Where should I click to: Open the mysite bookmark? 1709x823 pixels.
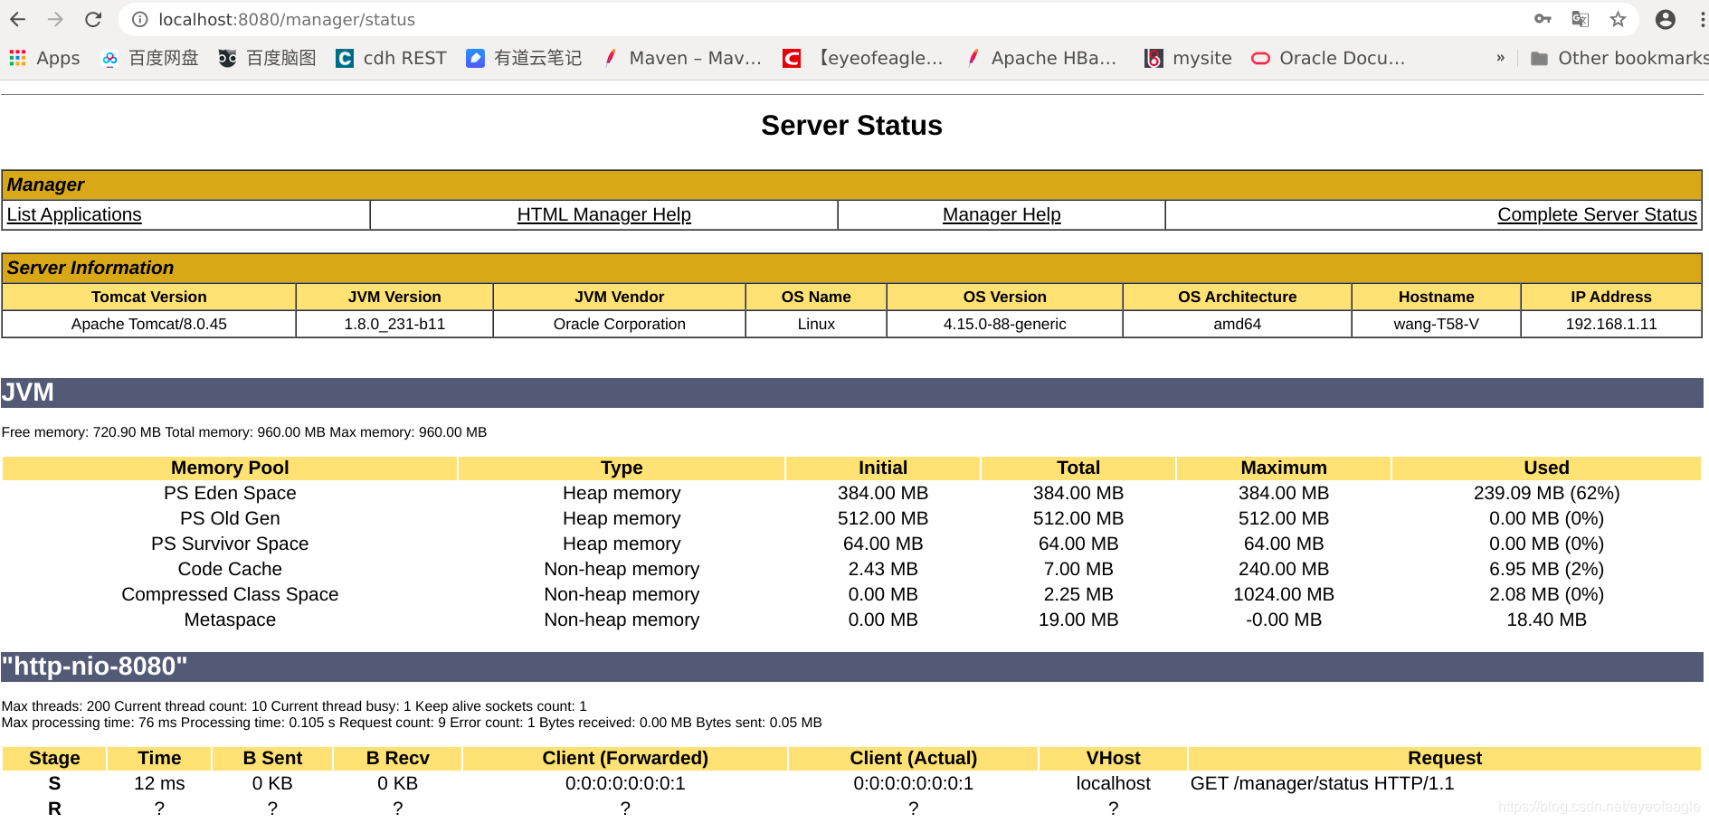coord(1188,58)
